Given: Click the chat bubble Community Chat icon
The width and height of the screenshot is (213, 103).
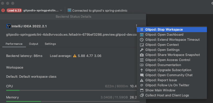Looking at the screenshot, I should 142,75.
